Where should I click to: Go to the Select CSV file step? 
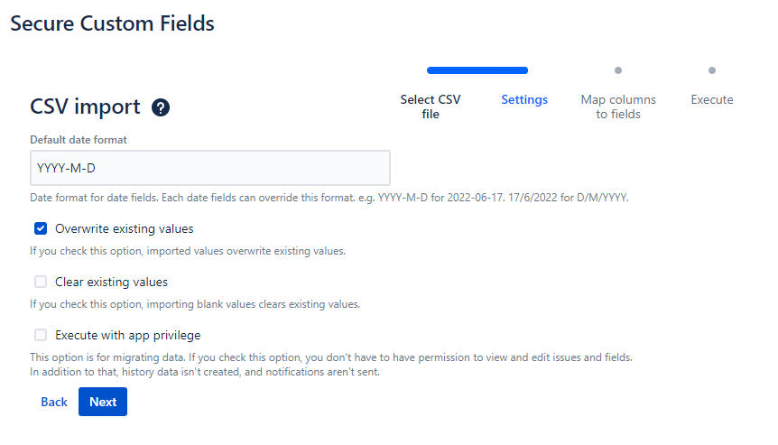pos(431,107)
